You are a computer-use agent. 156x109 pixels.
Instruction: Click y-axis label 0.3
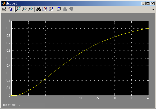click(x=8, y=73)
